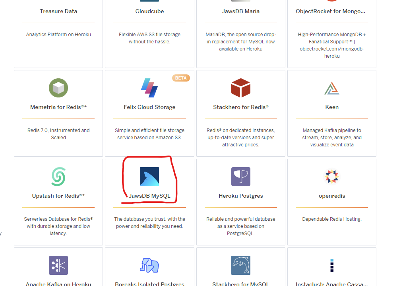The width and height of the screenshot is (403, 286).
Task: Open the JawsDB Maria add-on title
Action: click(x=241, y=11)
